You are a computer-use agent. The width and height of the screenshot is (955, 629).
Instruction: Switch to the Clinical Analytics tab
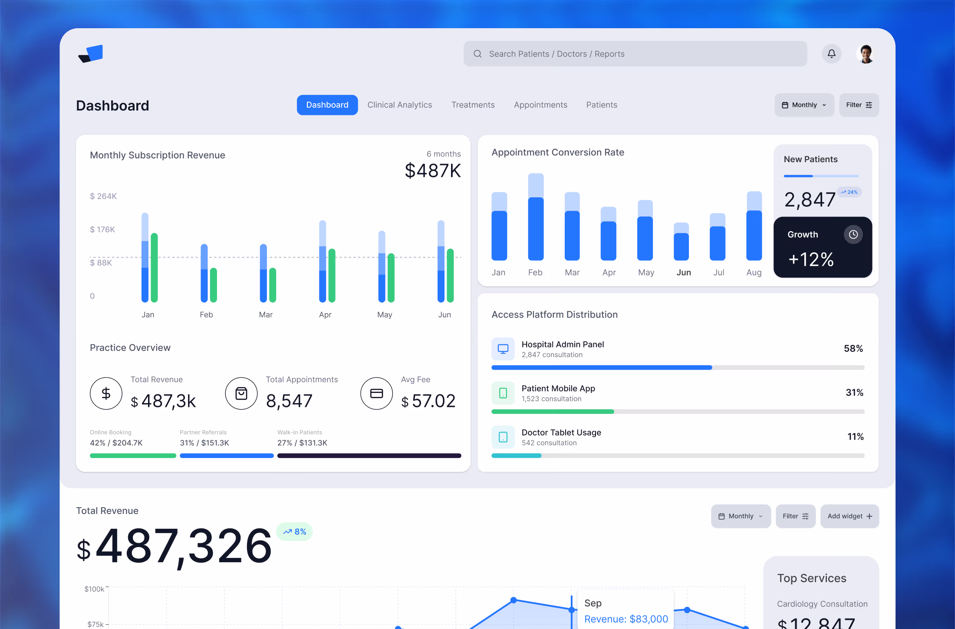click(400, 105)
